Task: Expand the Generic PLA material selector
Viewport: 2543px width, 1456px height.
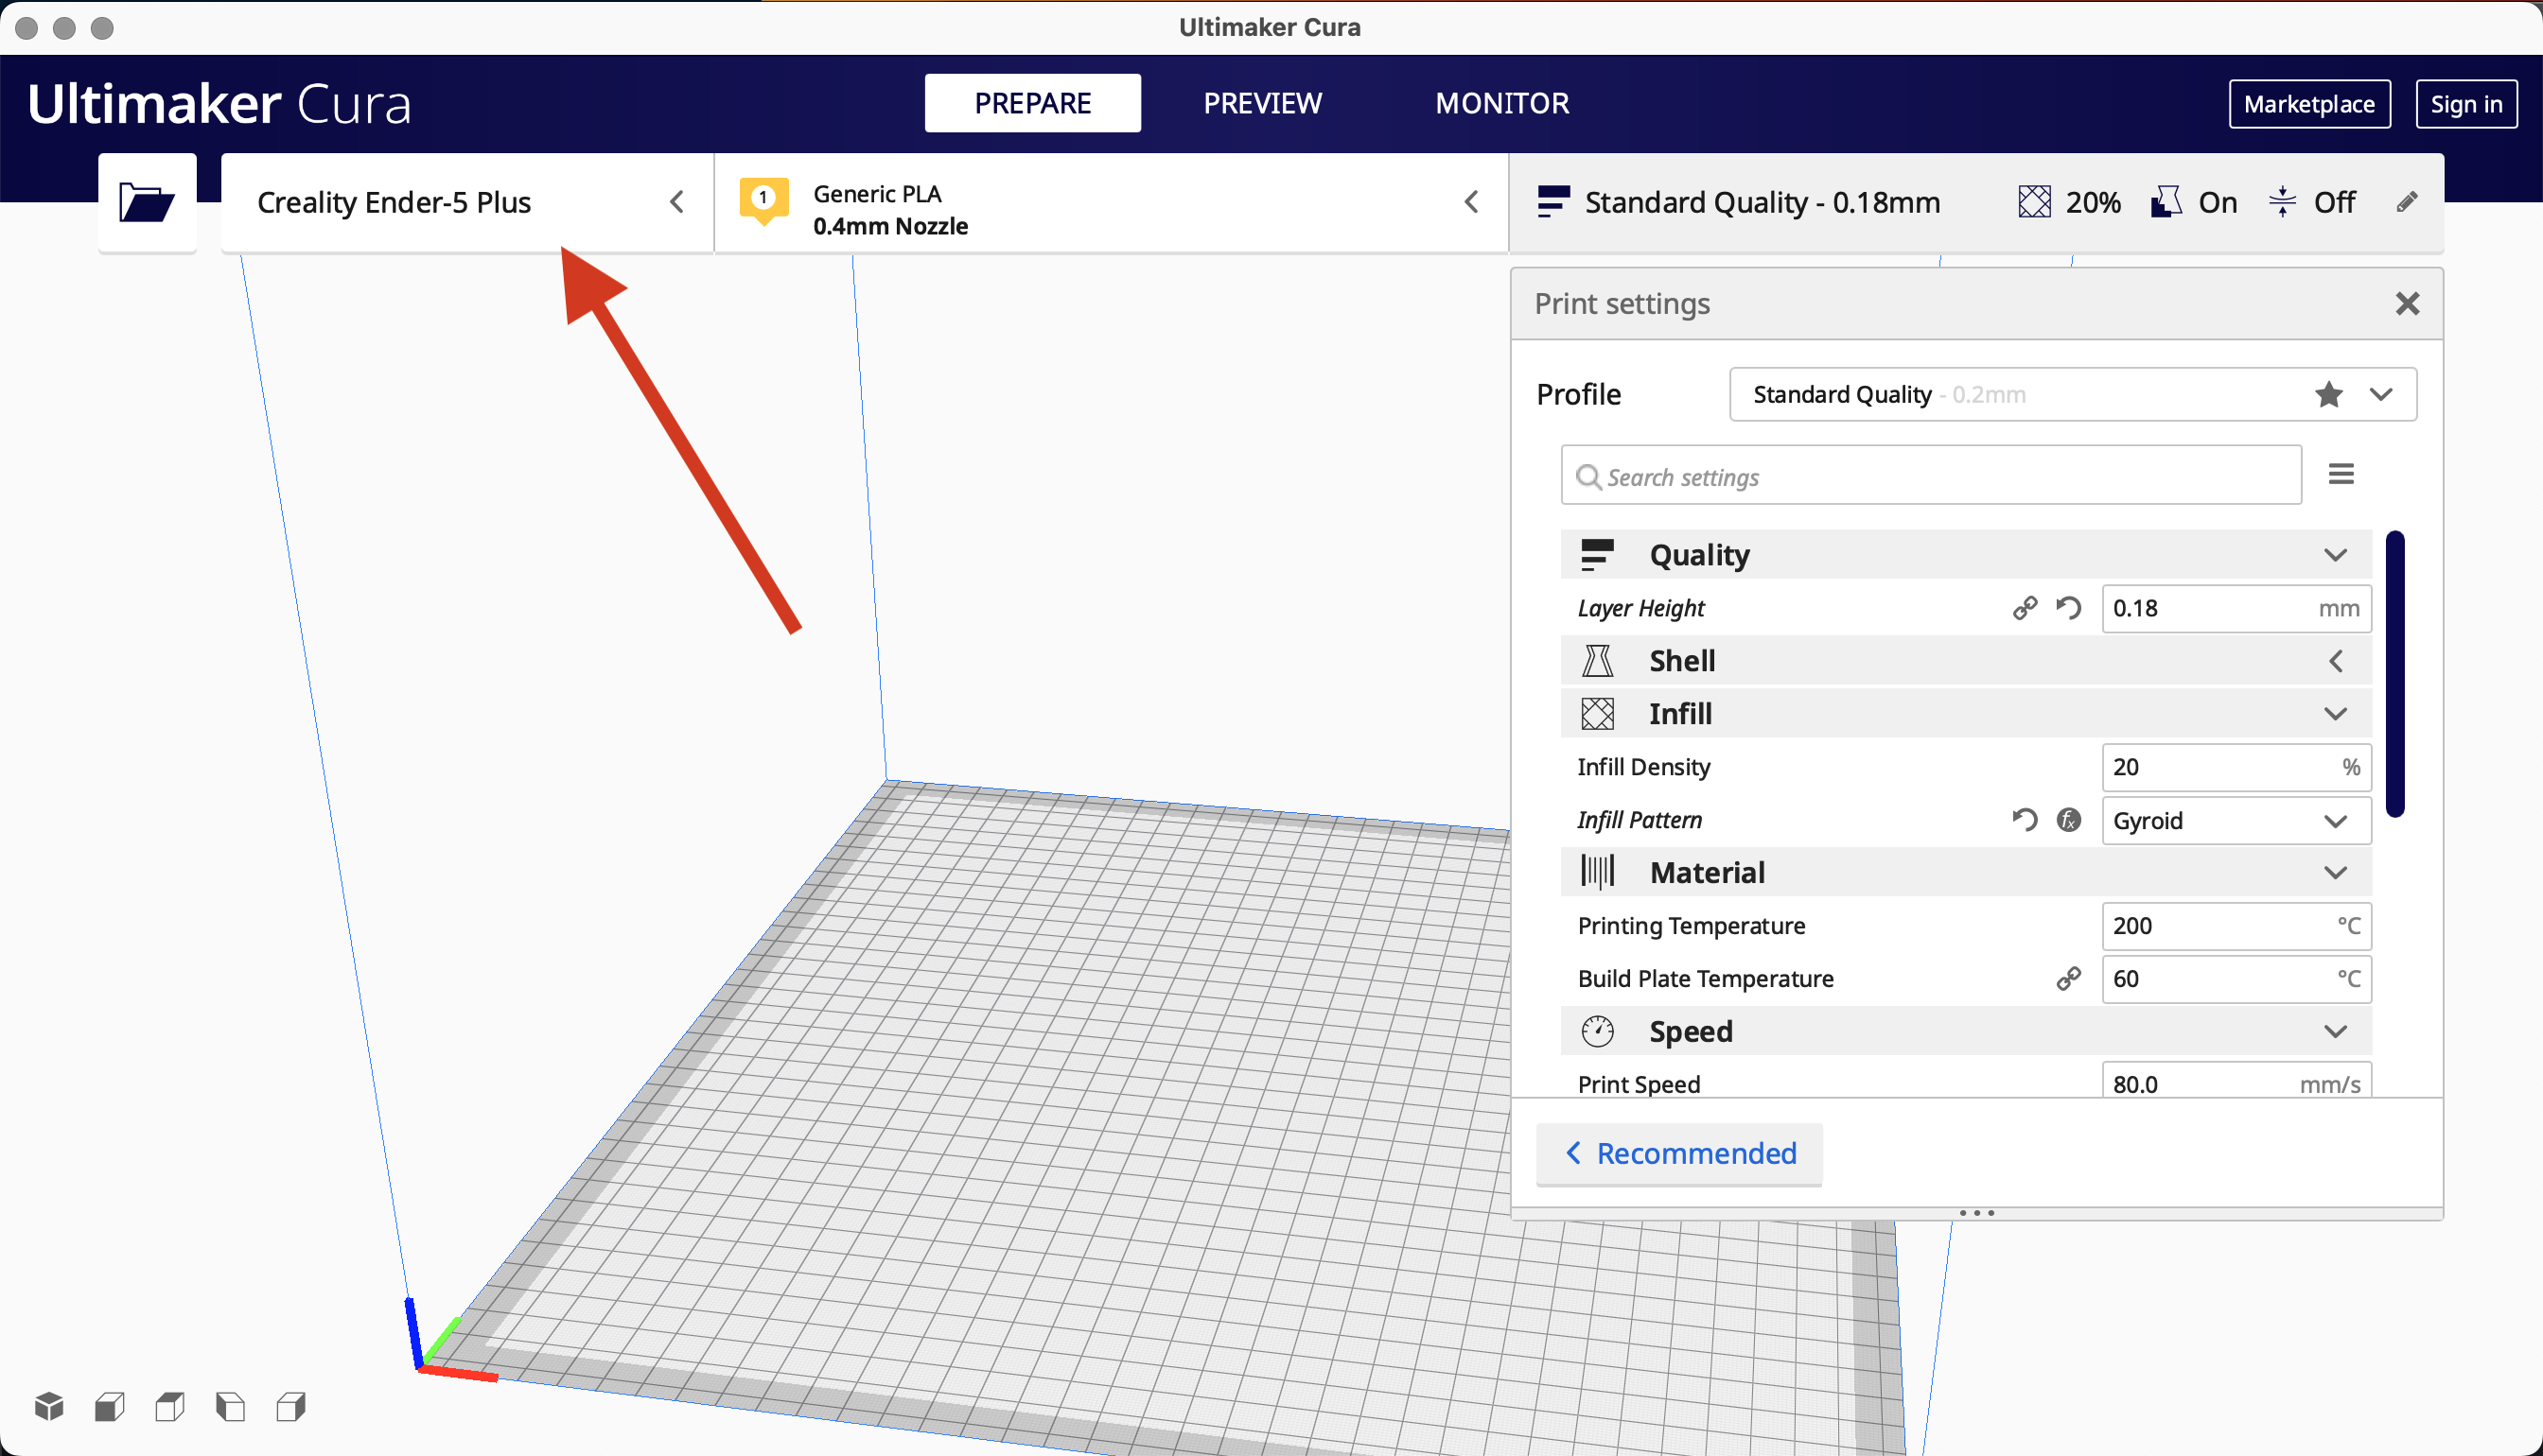Action: click(x=1112, y=202)
